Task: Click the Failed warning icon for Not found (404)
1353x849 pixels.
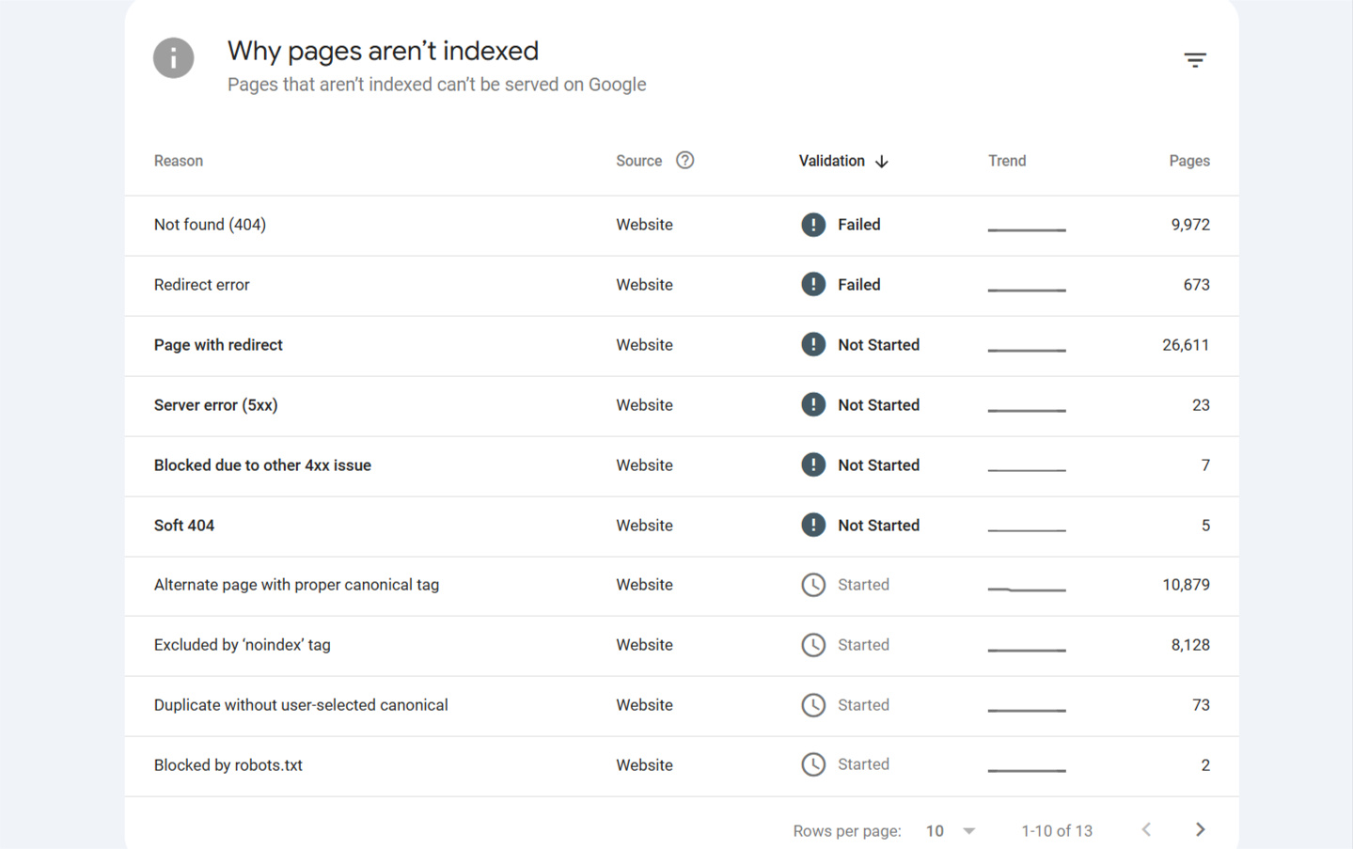Action: [812, 225]
